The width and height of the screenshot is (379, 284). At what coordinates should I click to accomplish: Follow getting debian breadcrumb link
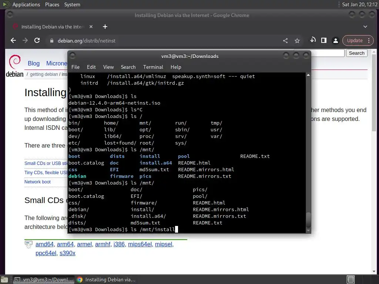pyautogui.click(x=44, y=74)
